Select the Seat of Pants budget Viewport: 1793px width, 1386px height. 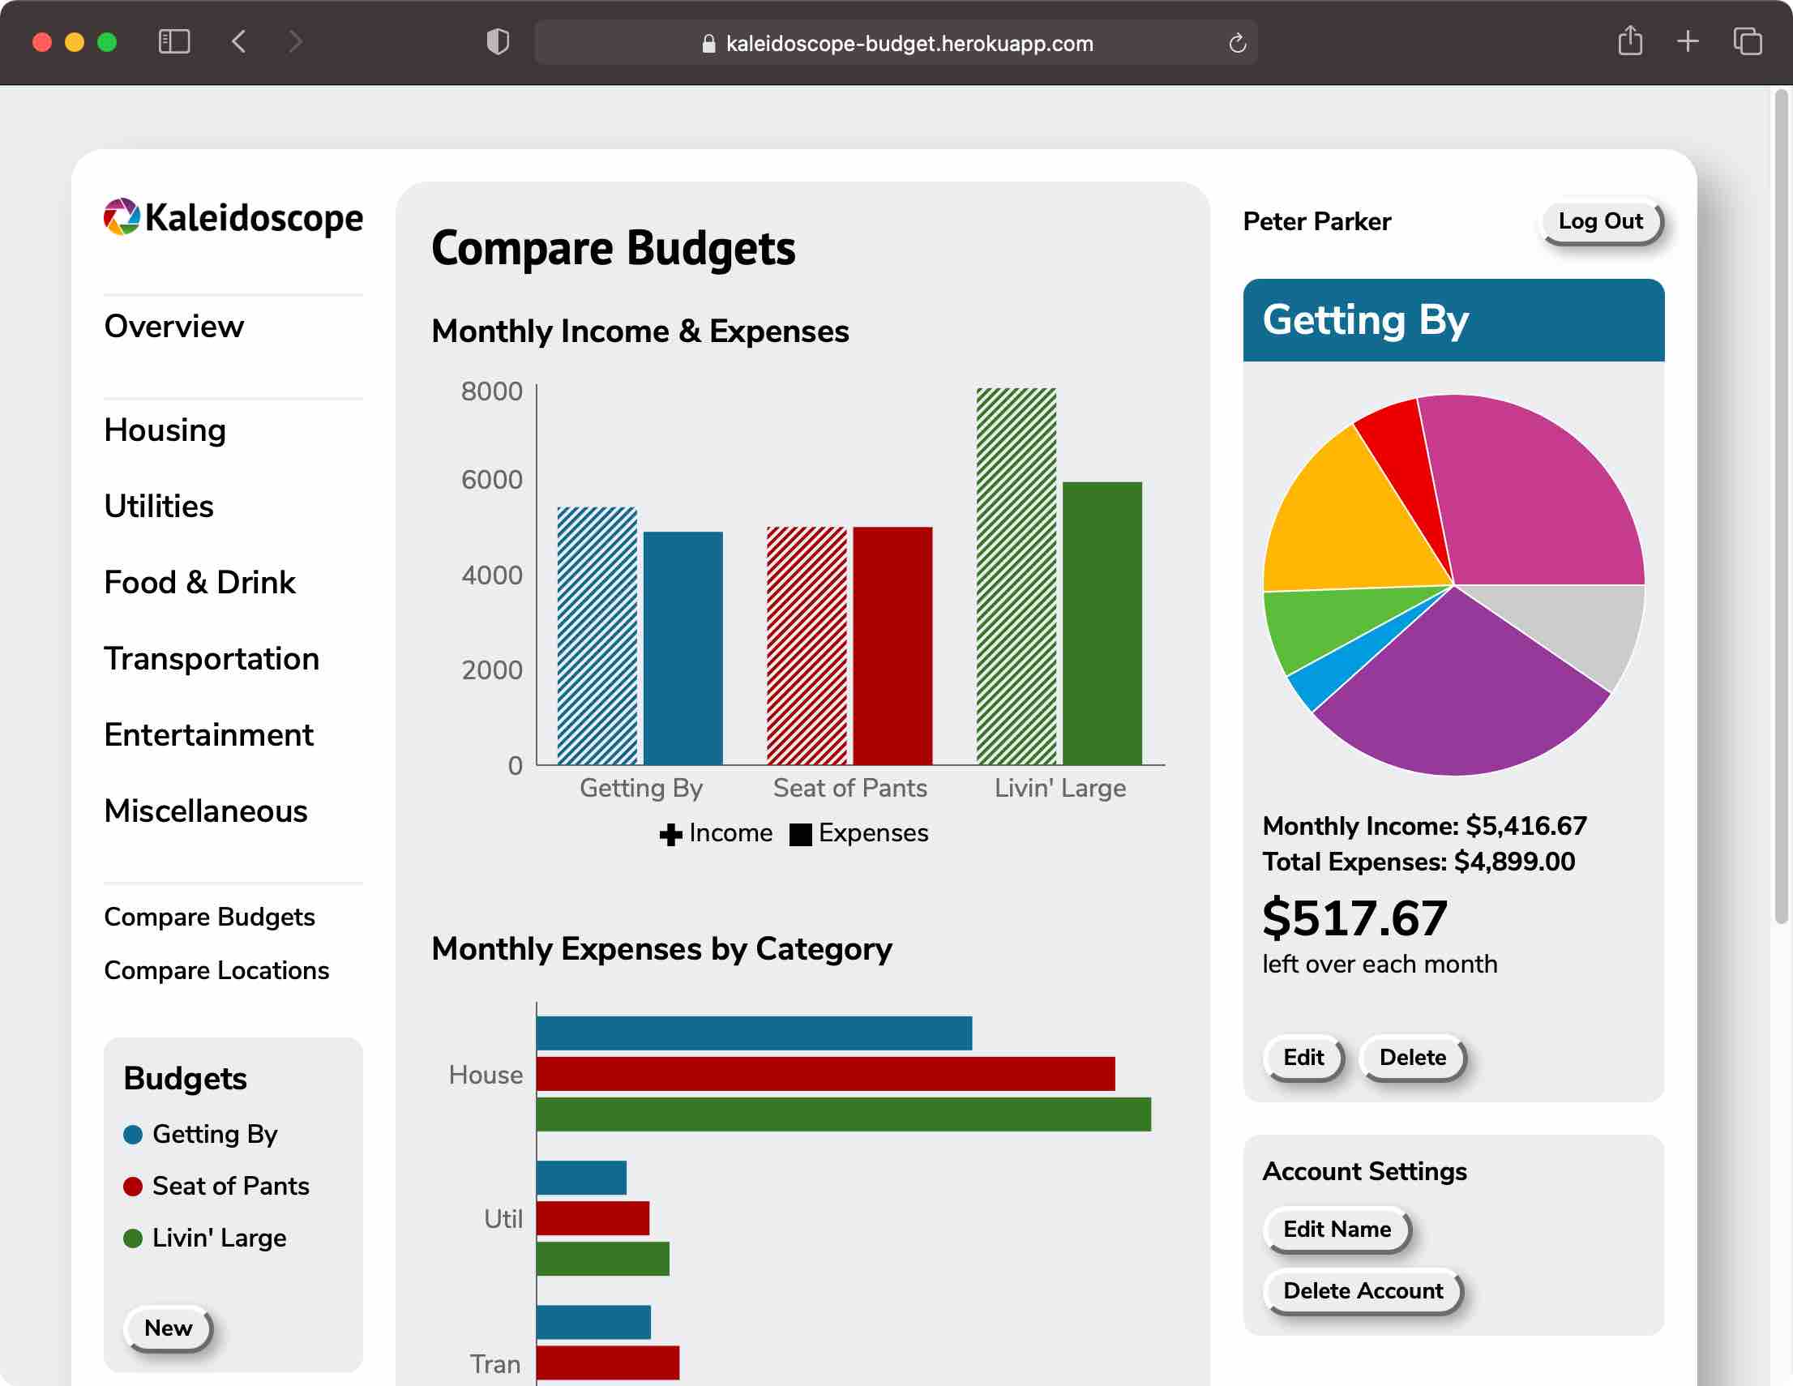tap(230, 1186)
